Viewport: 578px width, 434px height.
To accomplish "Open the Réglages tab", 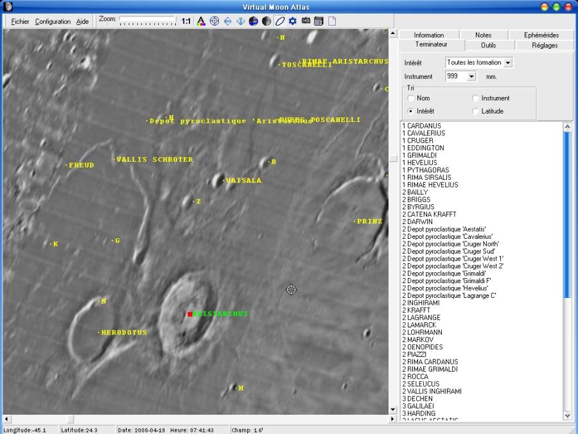I will point(545,46).
